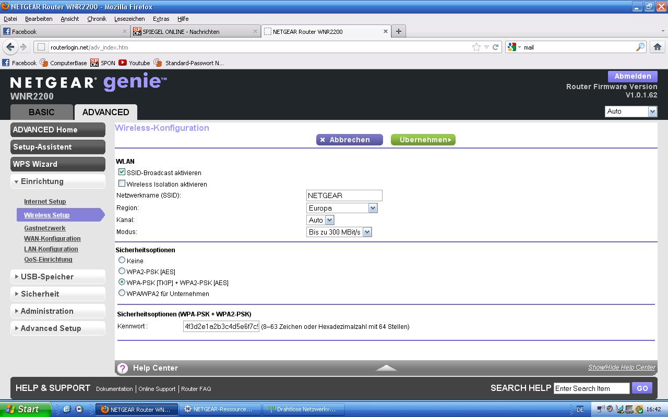This screenshot has width=668, height=417.
Task: Open a new tab with plus button
Action: (x=399, y=31)
